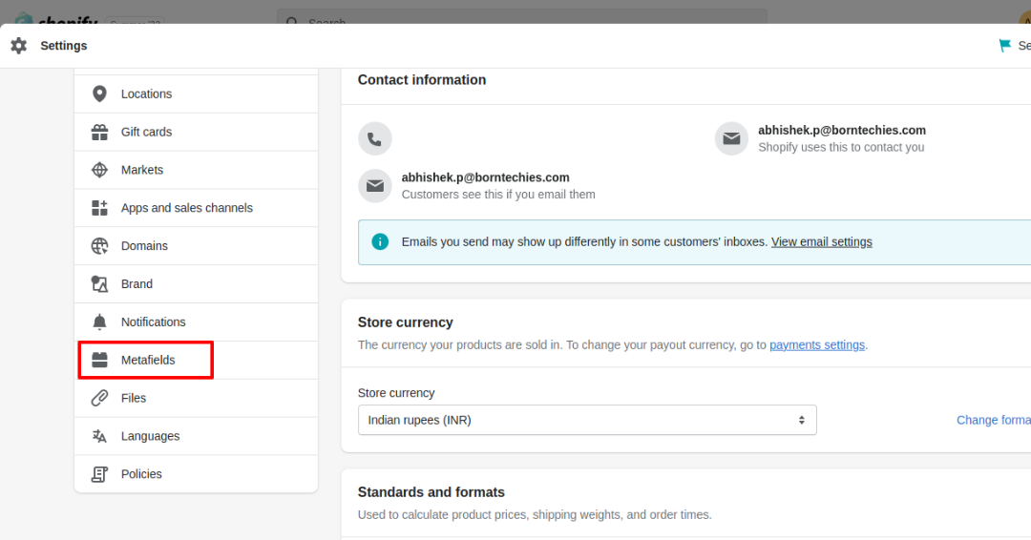Open Locations settings
The image size is (1031, 540).
(196, 93)
